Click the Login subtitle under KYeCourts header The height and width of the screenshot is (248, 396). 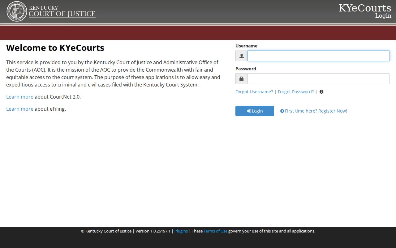[383, 16]
